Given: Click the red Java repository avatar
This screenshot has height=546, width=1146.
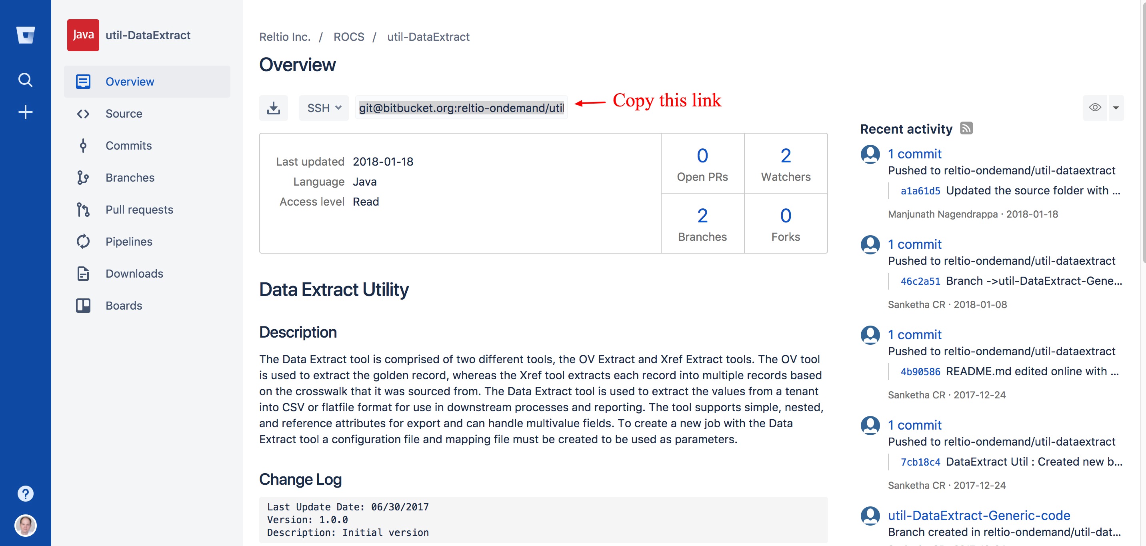Looking at the screenshot, I should coord(83,35).
